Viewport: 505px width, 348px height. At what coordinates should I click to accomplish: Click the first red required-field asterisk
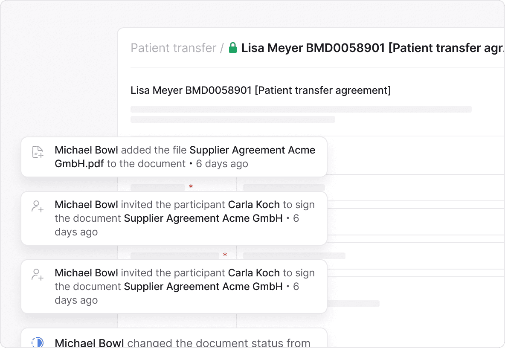tap(191, 187)
